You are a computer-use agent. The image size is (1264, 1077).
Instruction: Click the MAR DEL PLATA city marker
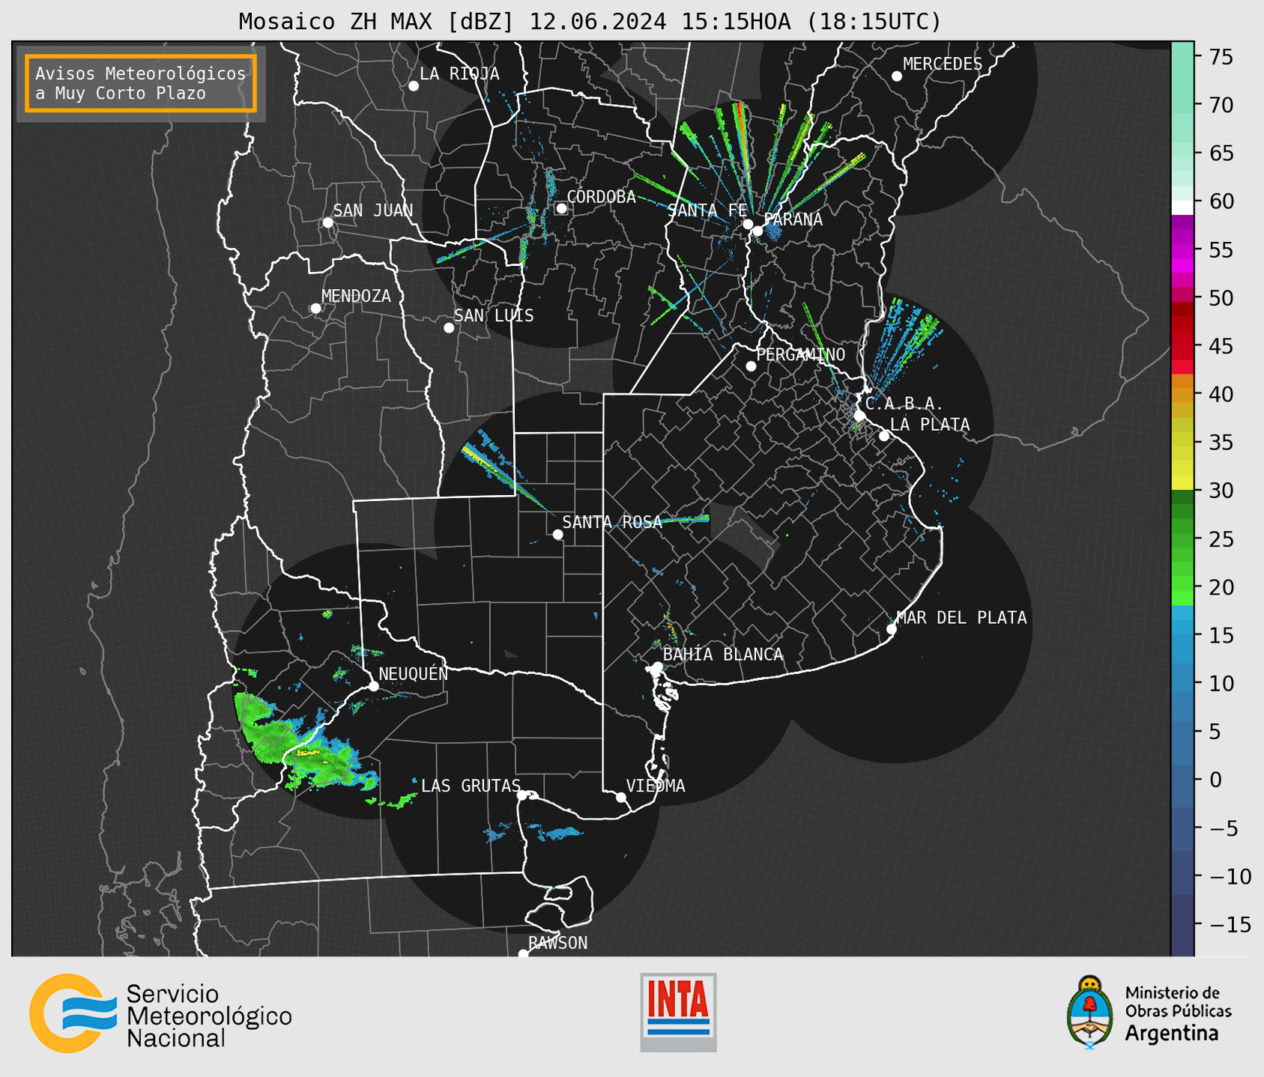coord(892,629)
